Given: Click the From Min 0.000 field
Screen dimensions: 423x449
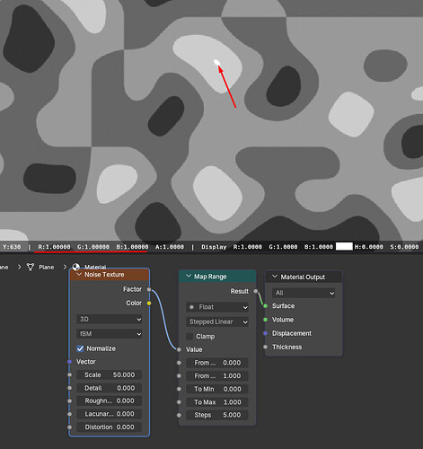Looking at the screenshot, I should point(217,363).
